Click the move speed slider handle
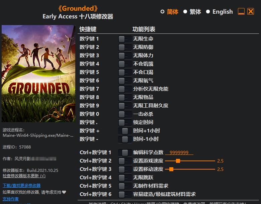Image resolution: width=261 pixels, height=204 pixels. click(171, 169)
